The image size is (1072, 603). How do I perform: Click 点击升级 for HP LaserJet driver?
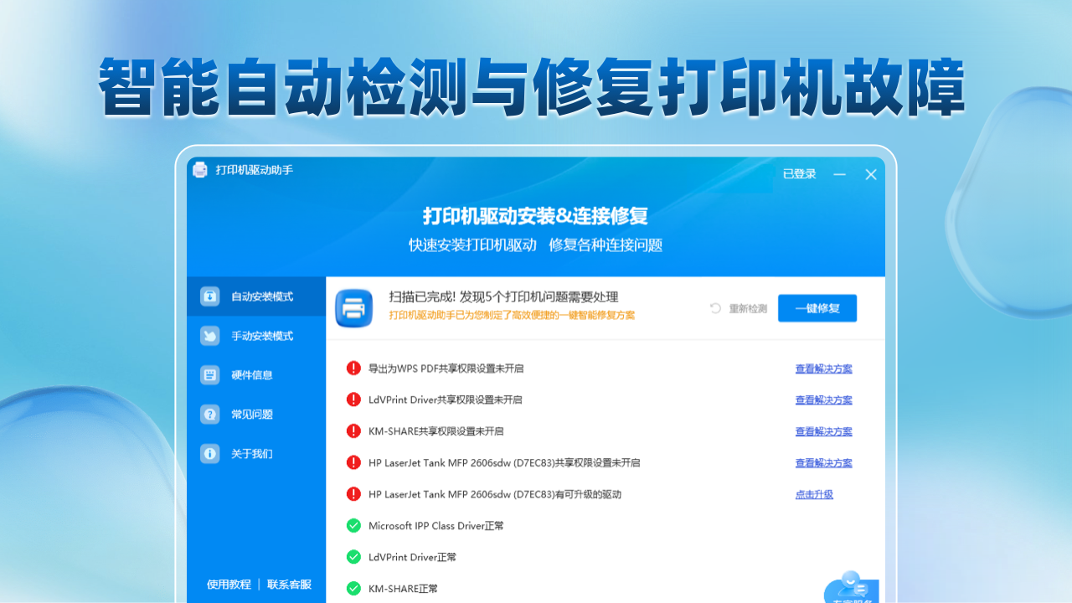pyautogui.click(x=814, y=495)
